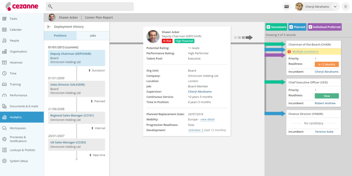Open the Calendar sidebar icon

[4, 30]
